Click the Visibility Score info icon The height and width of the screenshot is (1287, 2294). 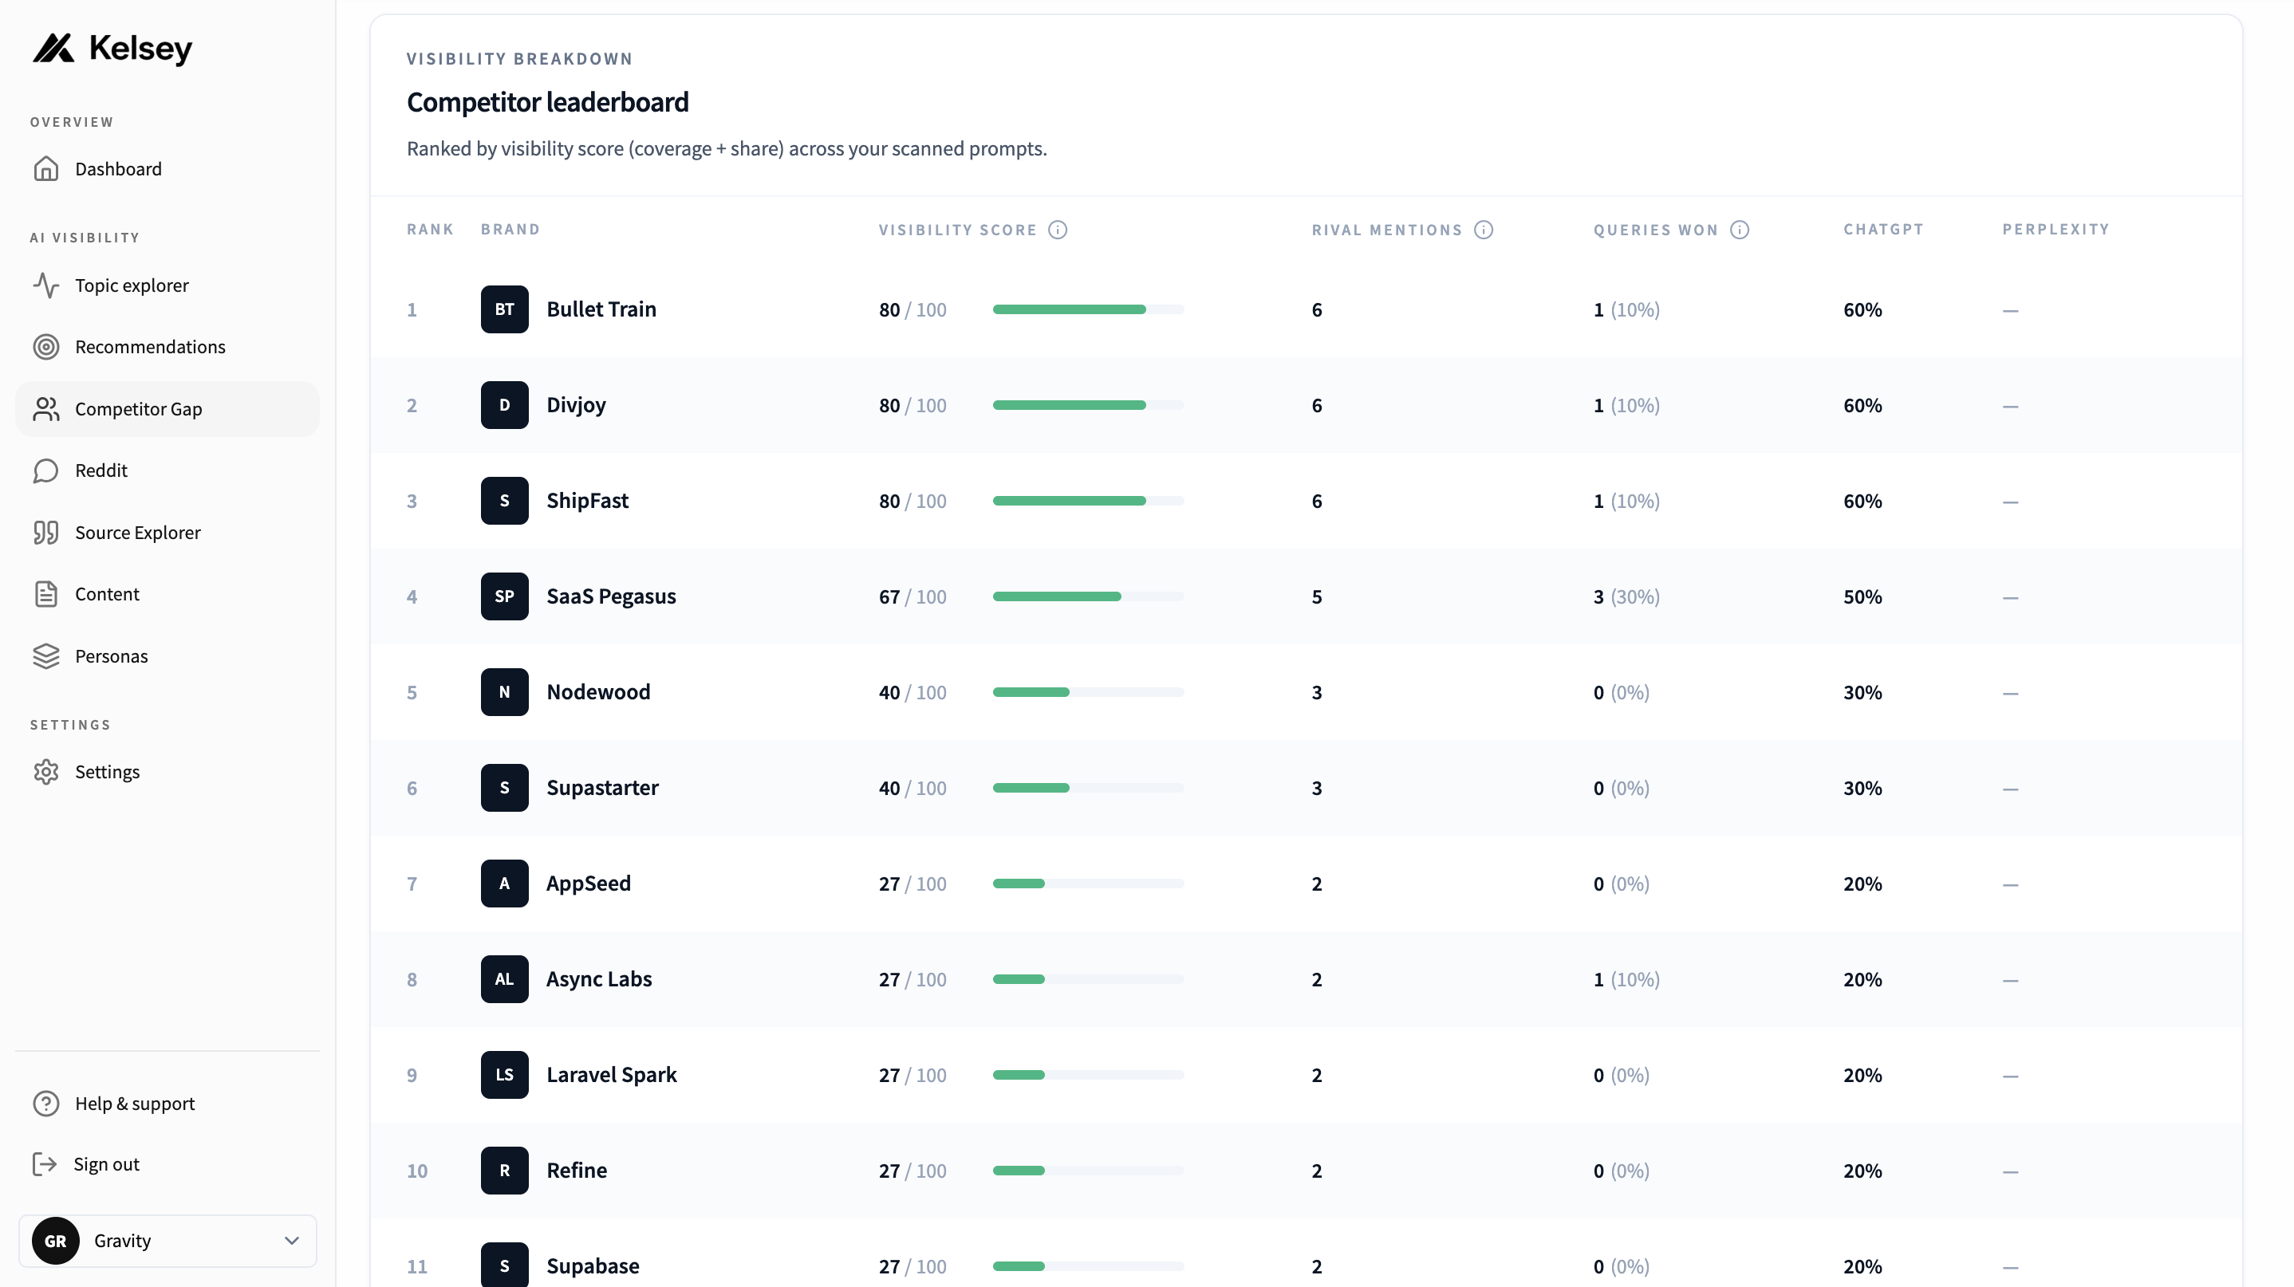point(1058,230)
